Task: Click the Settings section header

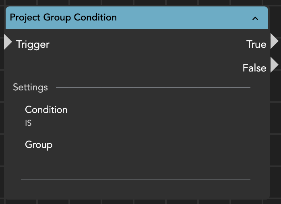Action: pos(30,87)
